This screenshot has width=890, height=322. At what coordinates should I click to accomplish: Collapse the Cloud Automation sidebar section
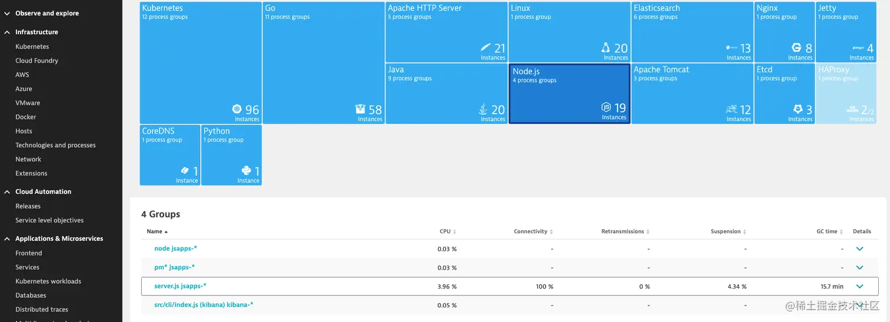tap(7, 191)
